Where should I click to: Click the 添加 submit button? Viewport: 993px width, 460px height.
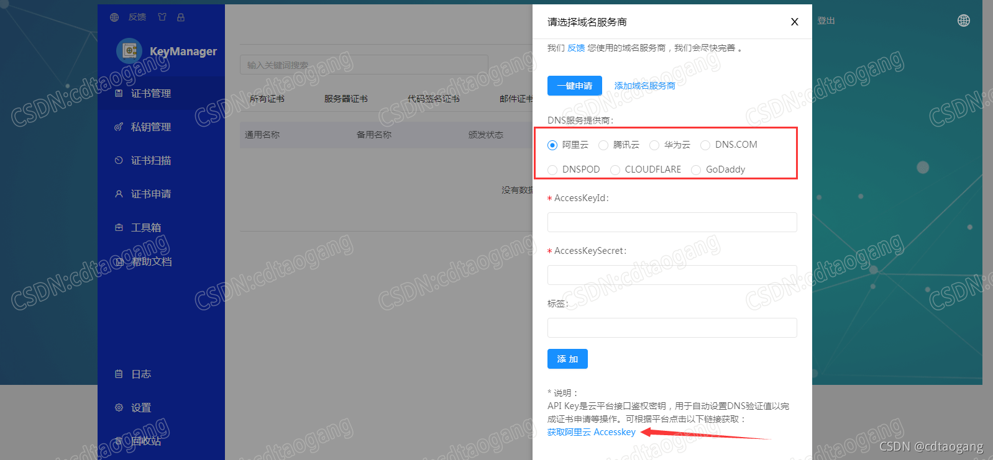[567, 359]
